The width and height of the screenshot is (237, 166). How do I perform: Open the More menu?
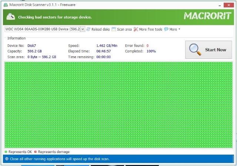tap(173, 29)
